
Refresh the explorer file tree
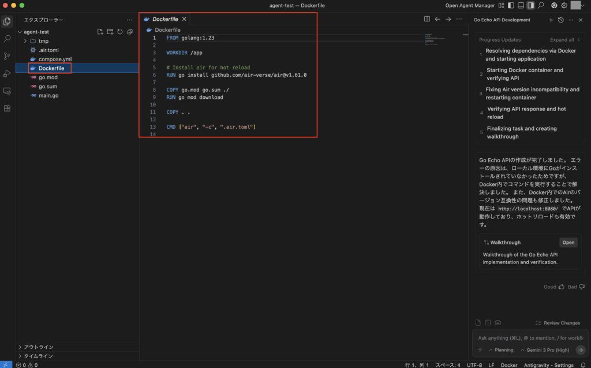120,32
